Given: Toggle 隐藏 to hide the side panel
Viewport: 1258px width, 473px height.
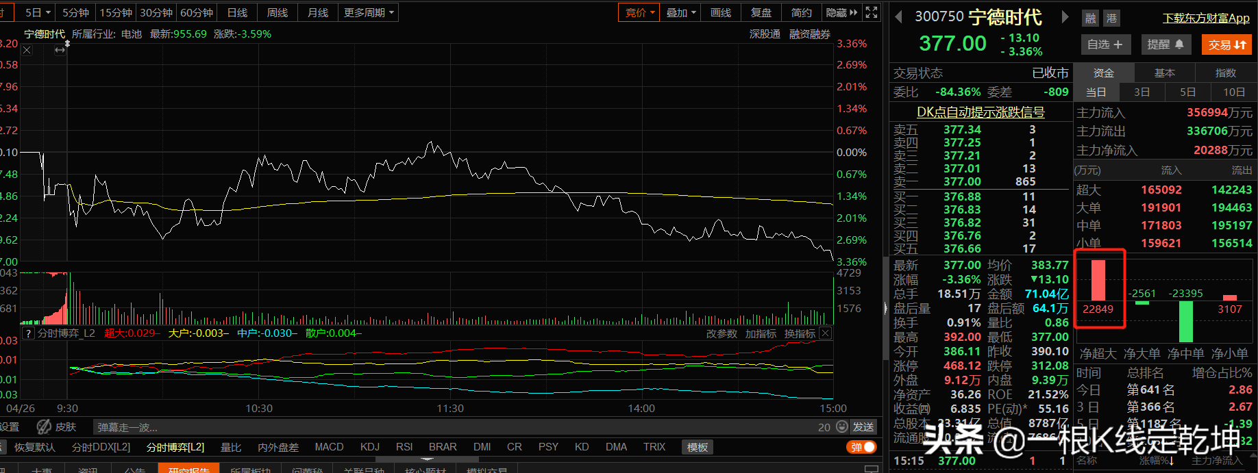Looking at the screenshot, I should coord(841,12).
